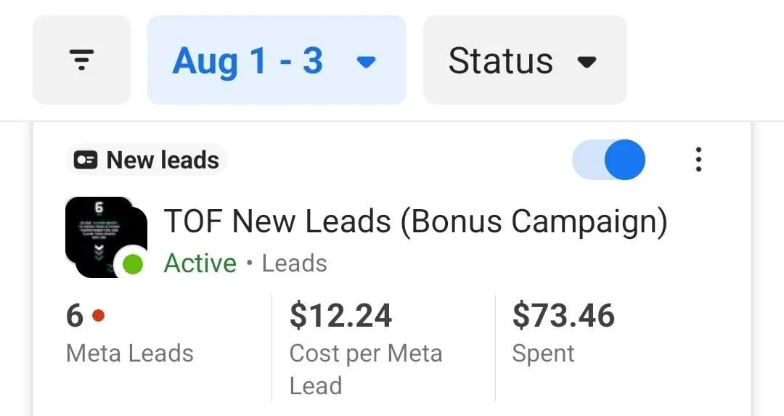Open the filter options icon
The image size is (784, 416).
coord(81,60)
